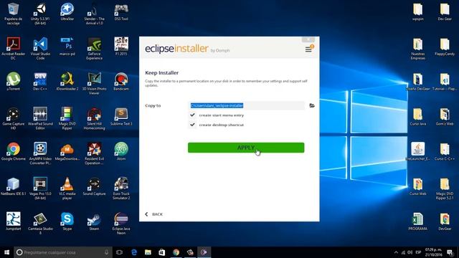This screenshot has width=459, height=258.
Task: Select the UltraStar desktop icon
Action: click(x=67, y=12)
